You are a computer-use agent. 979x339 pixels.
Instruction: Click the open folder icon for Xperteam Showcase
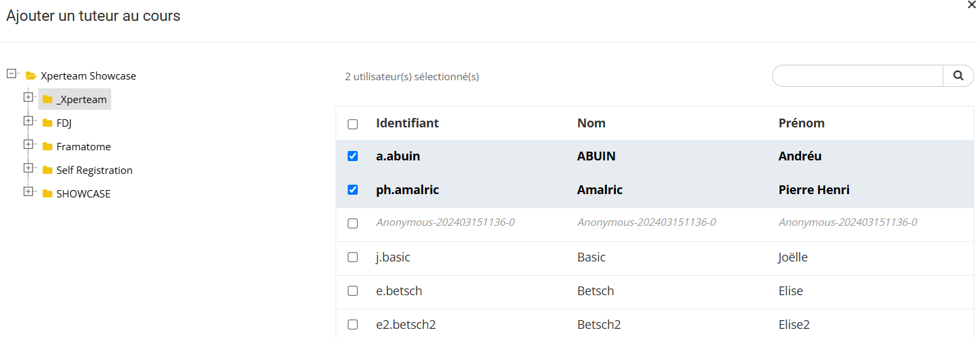pyautogui.click(x=30, y=76)
